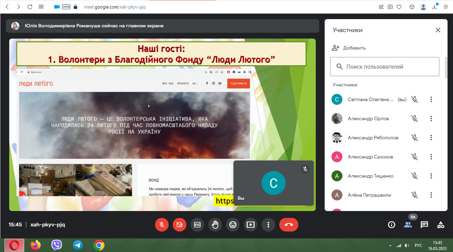Go back with the browser back arrow
453x252 pixels.
coord(7,7)
